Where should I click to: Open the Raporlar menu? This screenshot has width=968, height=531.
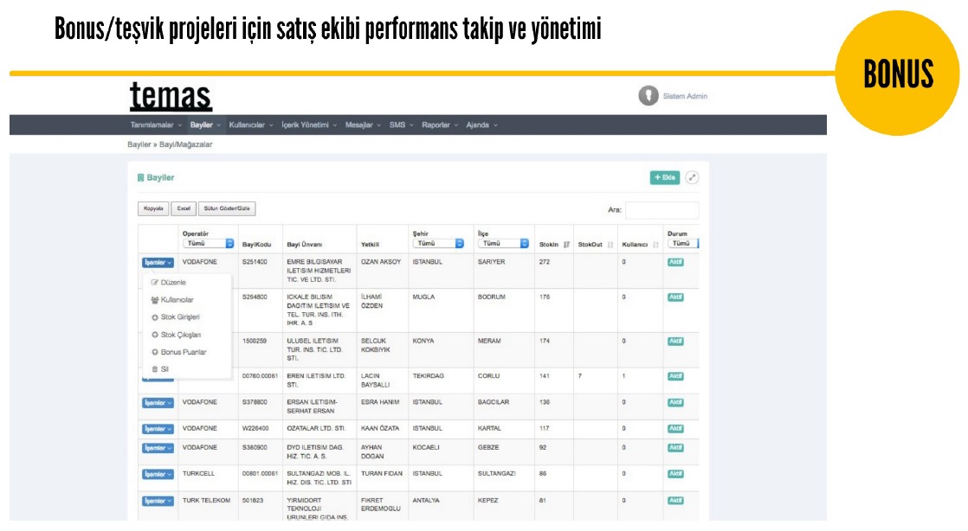(440, 125)
